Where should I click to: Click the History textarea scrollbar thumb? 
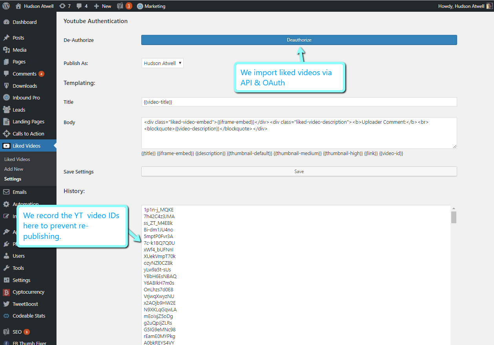454,217
